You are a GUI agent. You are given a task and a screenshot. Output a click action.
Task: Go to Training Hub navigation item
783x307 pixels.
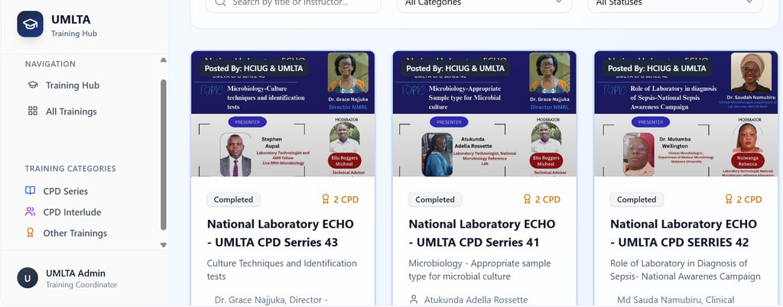(x=73, y=86)
